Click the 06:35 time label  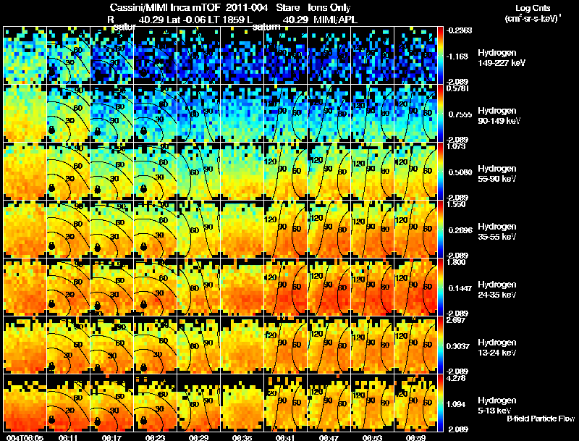(242, 437)
